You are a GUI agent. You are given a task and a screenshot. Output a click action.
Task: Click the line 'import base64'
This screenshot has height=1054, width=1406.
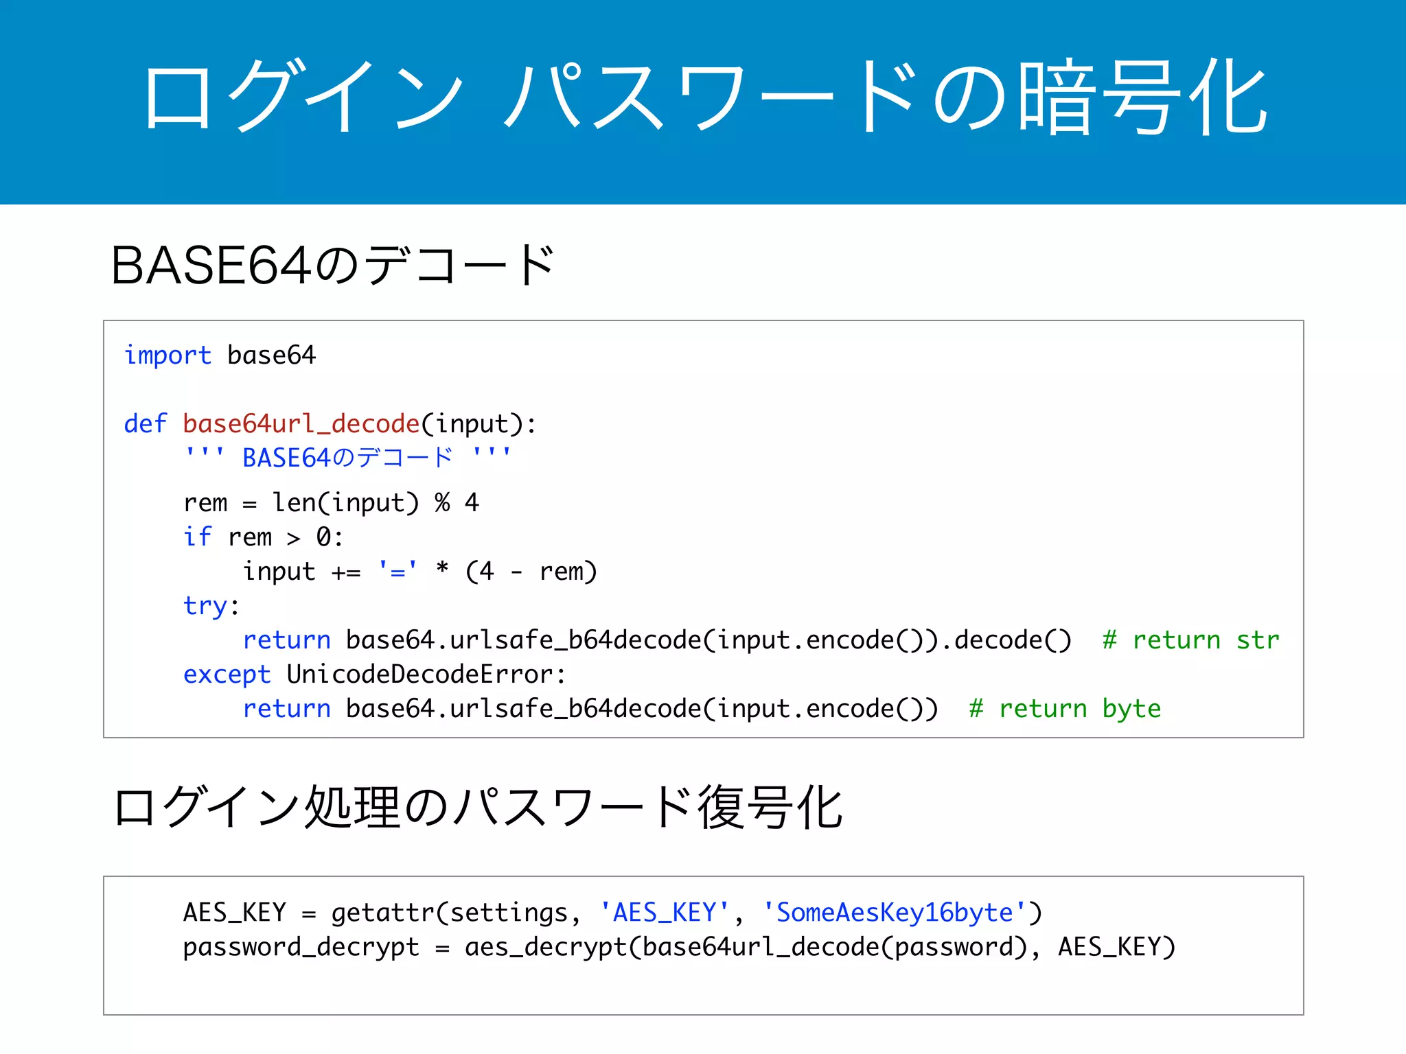[x=220, y=355]
